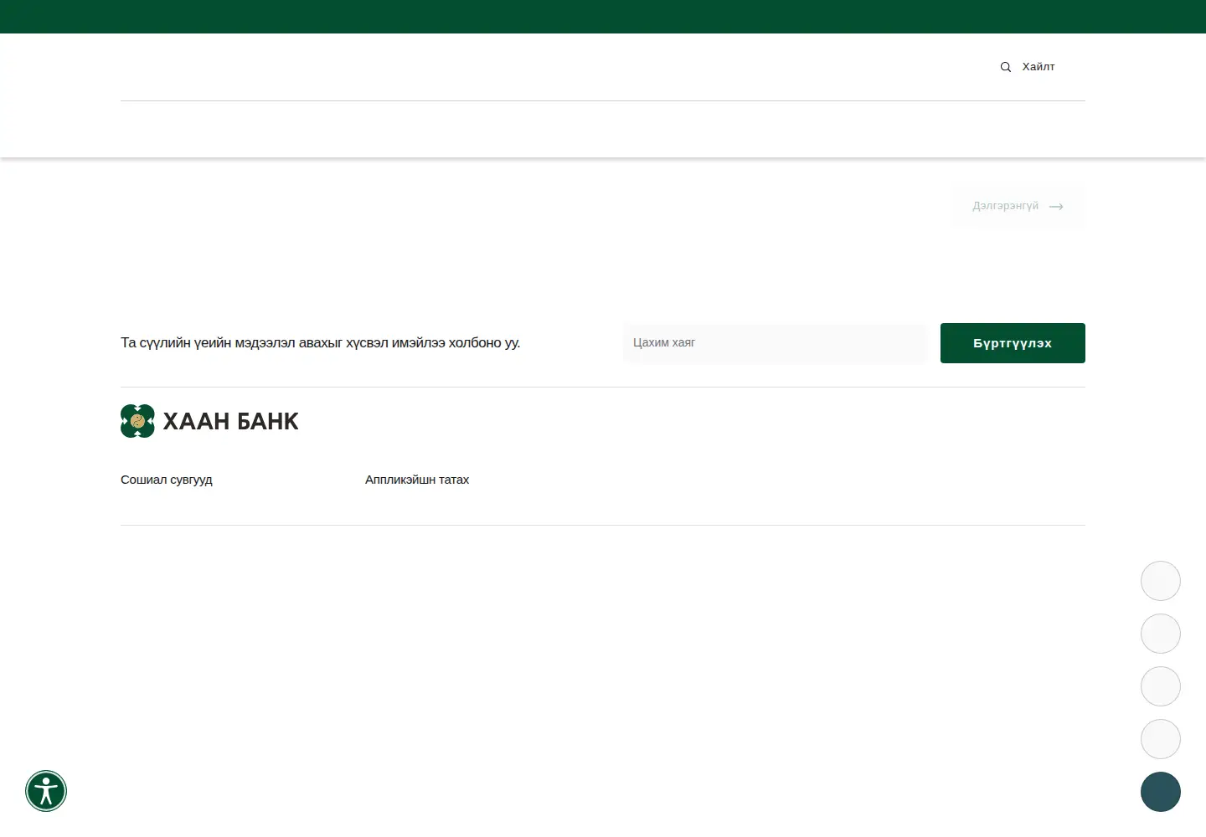This screenshot has height=837, width=1206.
Task: Open the Хайлт search label
Action: click(x=1038, y=67)
